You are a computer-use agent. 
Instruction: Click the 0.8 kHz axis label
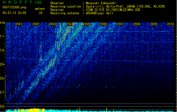point(3,78)
